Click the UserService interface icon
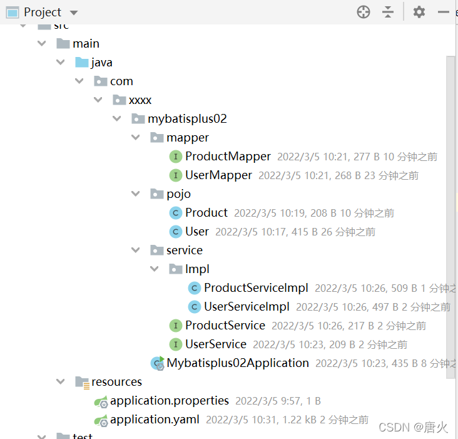Viewport: 458px width, 439px height. point(176,344)
